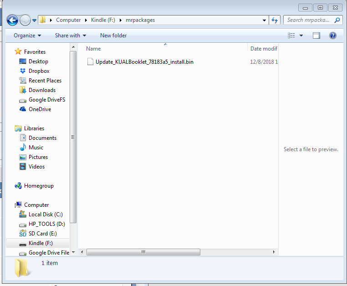This screenshot has width=347, height=286.
Task: Click the navigation pane scroll down arrow
Action: pos(73,252)
